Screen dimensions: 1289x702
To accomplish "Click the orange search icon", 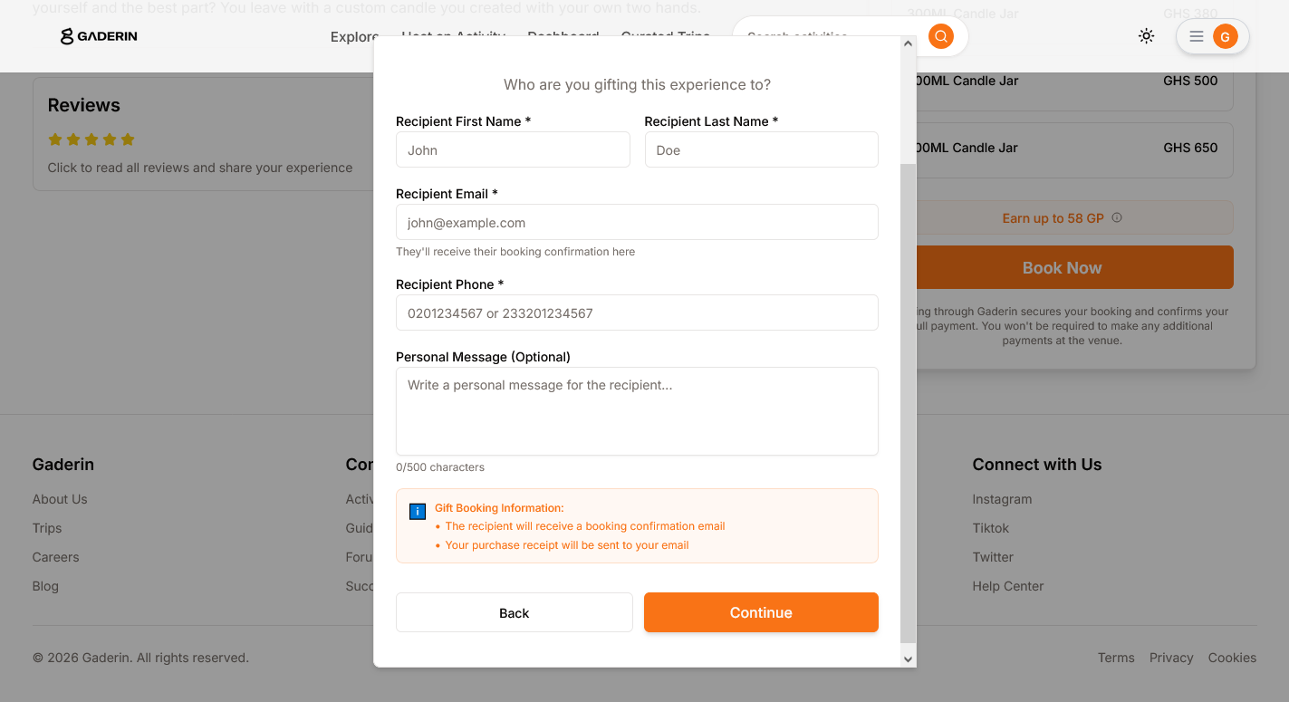I will (x=940, y=35).
